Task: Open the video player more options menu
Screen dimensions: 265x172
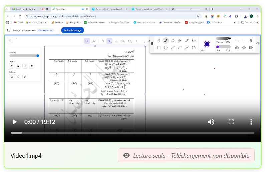Action: pyautogui.click(x=251, y=122)
